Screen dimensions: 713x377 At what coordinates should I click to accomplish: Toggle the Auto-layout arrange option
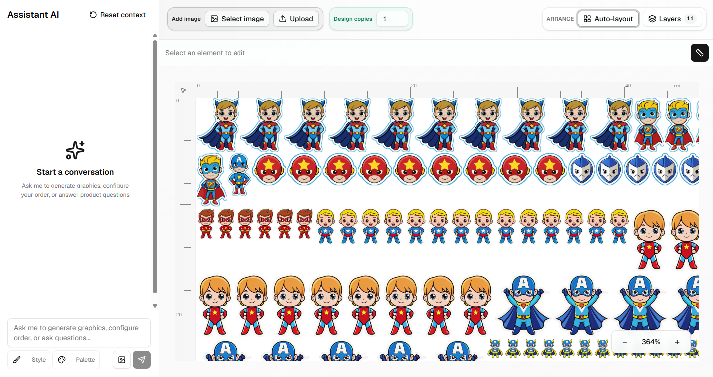coord(608,19)
